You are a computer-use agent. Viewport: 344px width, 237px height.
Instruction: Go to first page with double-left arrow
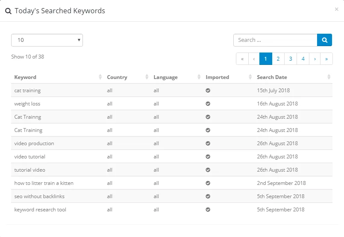(x=242, y=59)
